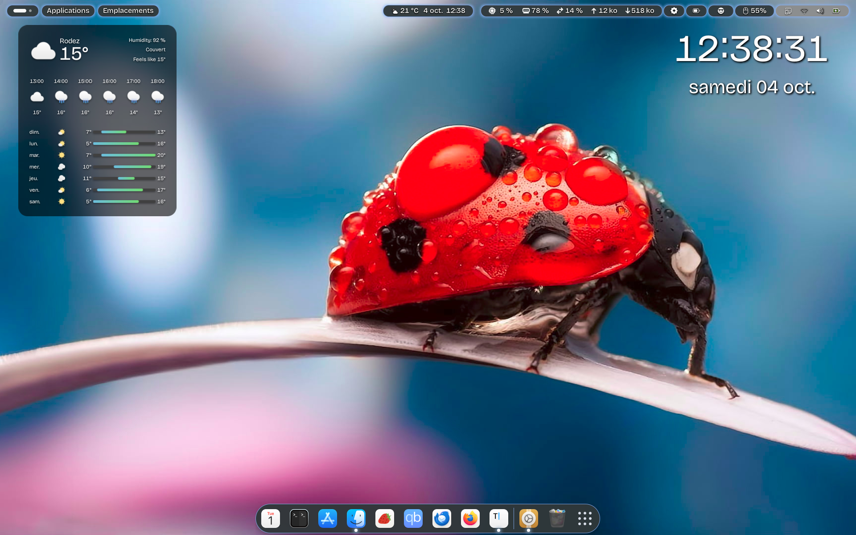Screen dimensions: 856x535
Task: Click the top bar date and weather
Action: [428, 11]
